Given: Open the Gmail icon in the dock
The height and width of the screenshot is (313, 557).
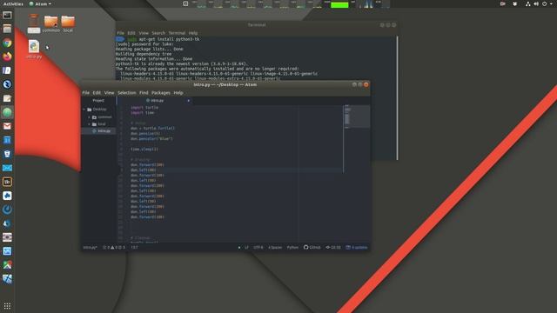Looking at the screenshot, I should [x=7, y=126].
